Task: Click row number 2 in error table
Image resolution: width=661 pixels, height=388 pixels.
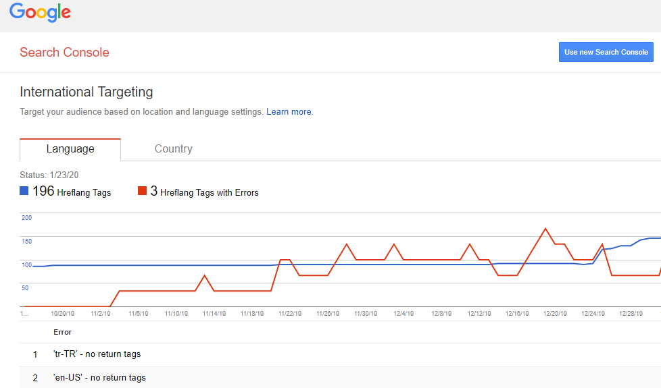Action: [35, 378]
